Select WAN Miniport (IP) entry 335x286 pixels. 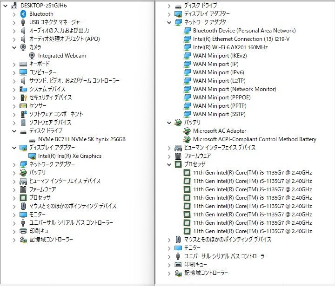pos(216,64)
